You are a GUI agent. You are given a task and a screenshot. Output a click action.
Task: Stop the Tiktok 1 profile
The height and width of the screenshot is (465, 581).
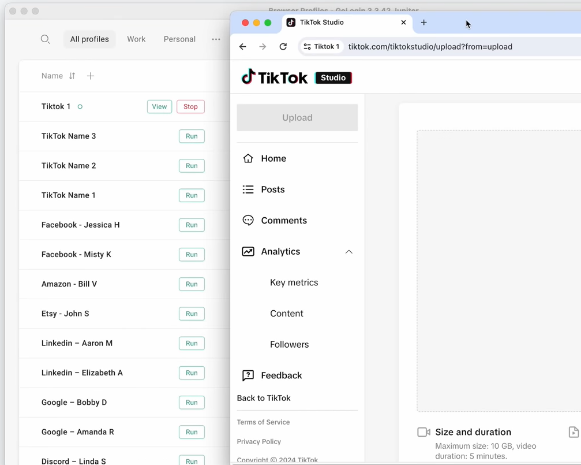click(190, 106)
